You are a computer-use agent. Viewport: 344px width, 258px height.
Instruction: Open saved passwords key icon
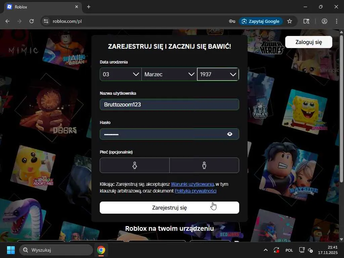click(x=232, y=21)
